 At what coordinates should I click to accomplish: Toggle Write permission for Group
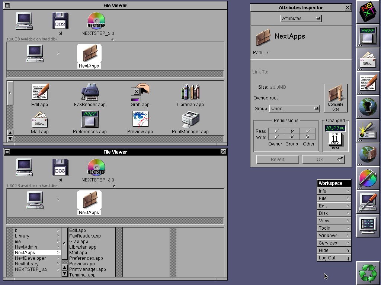click(292, 137)
